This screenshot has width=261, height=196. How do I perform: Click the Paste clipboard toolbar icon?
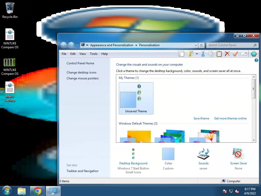pos(219,54)
